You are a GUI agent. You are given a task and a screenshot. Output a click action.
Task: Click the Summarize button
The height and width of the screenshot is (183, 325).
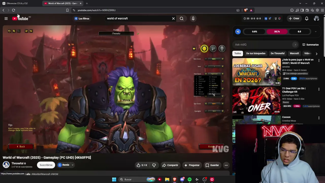pos(310,45)
